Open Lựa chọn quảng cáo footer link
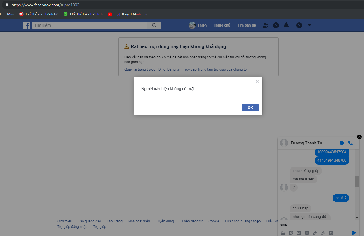This screenshot has width=364, height=236. [243, 221]
